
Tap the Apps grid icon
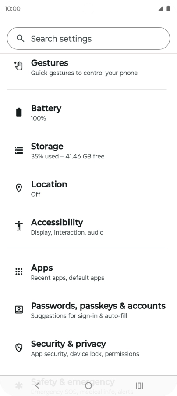coord(19,272)
